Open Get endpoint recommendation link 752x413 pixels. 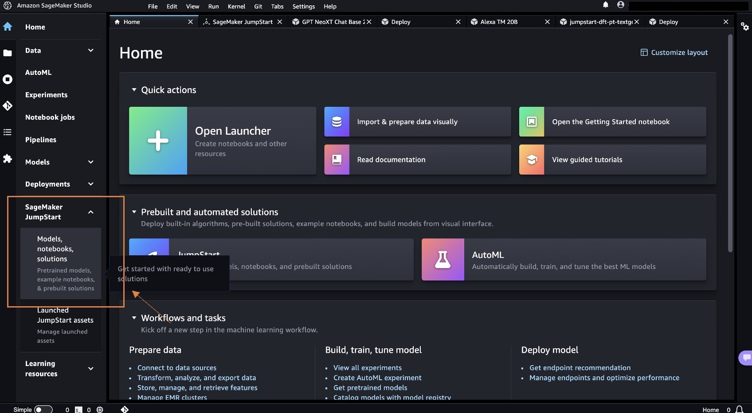pos(580,368)
